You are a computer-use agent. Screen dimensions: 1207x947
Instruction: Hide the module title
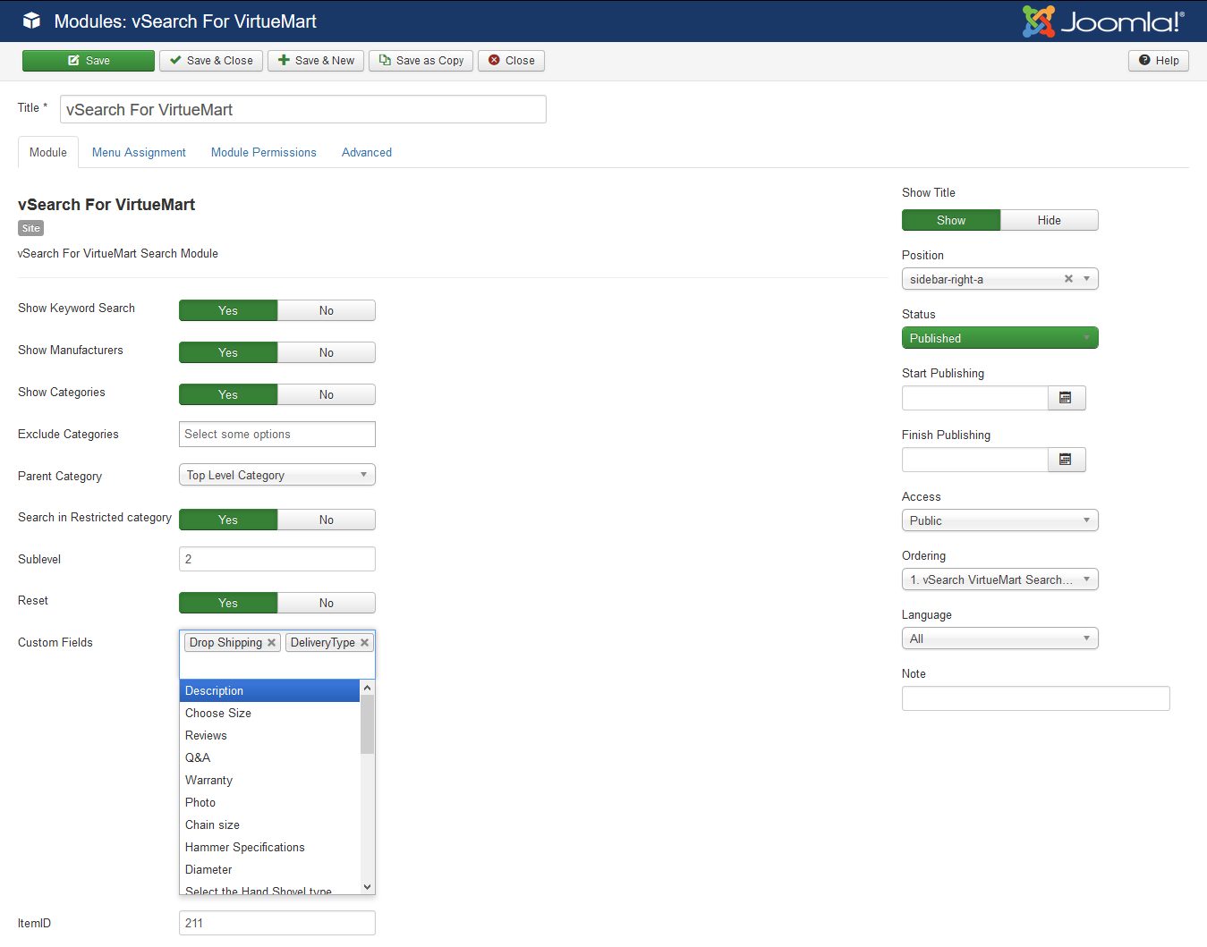point(1049,220)
